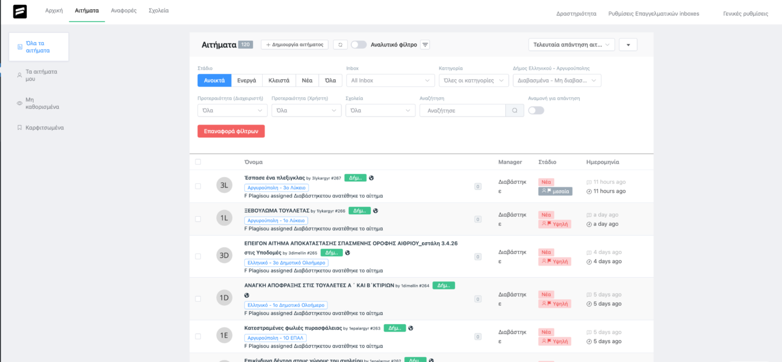This screenshot has height=362, width=782.
Task: Click the refresh requests icon
Action: coord(340,45)
